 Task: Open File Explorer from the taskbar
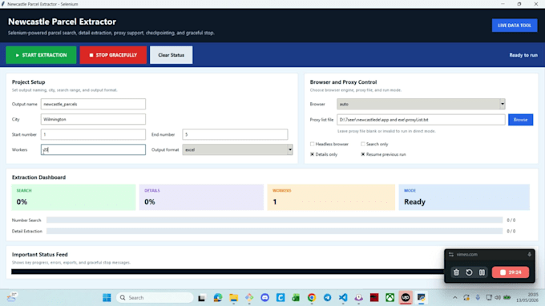click(x=233, y=298)
